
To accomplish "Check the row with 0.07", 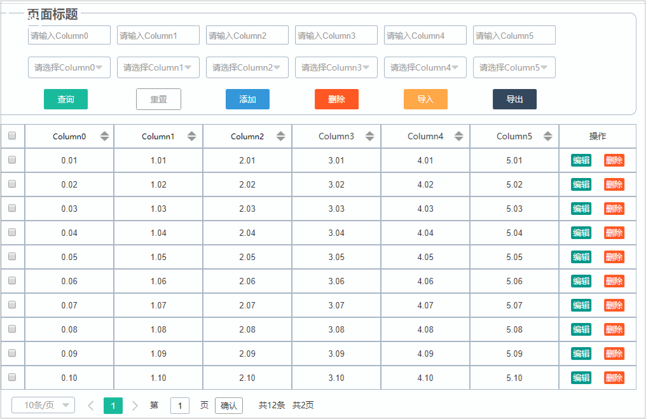I will point(12,305).
